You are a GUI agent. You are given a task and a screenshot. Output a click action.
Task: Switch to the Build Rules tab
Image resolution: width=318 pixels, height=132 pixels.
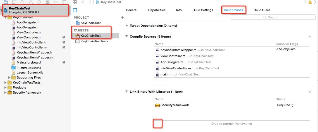point(262,10)
